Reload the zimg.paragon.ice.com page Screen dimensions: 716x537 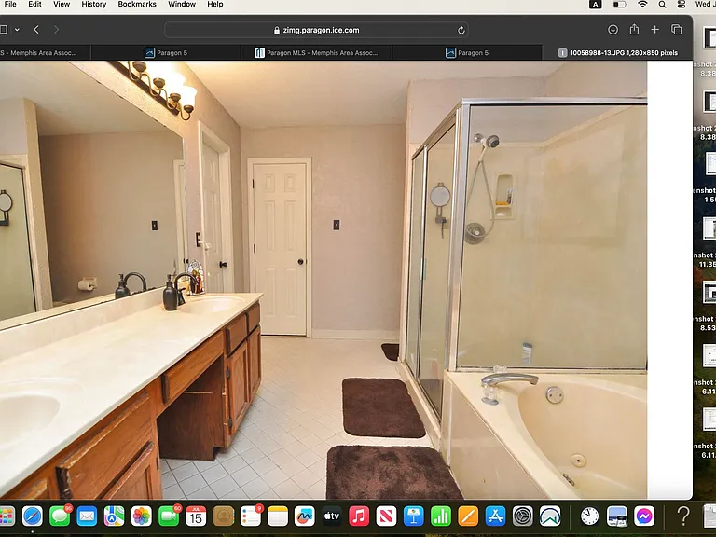[x=461, y=30]
